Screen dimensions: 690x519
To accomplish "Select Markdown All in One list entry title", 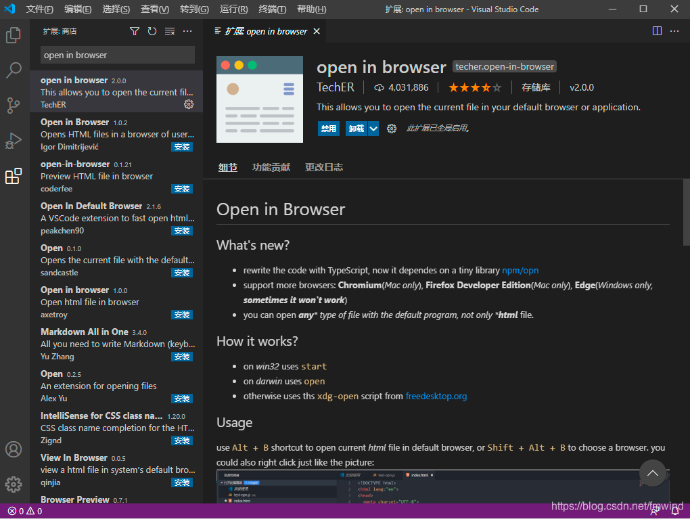I will pos(85,332).
